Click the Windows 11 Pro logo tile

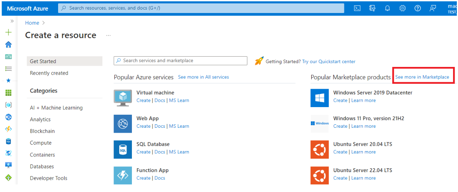coord(320,124)
